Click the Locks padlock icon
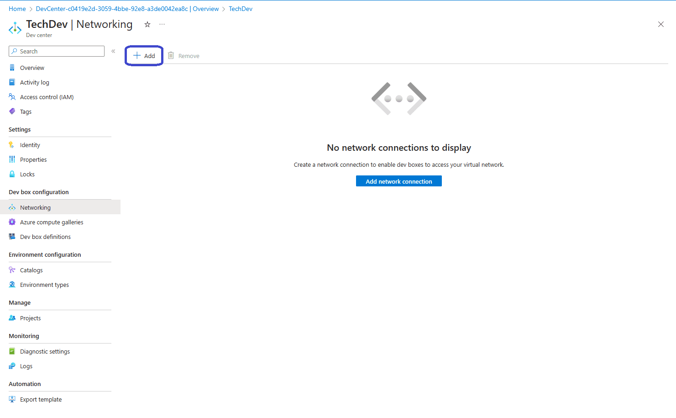The image size is (676, 418). point(12,174)
